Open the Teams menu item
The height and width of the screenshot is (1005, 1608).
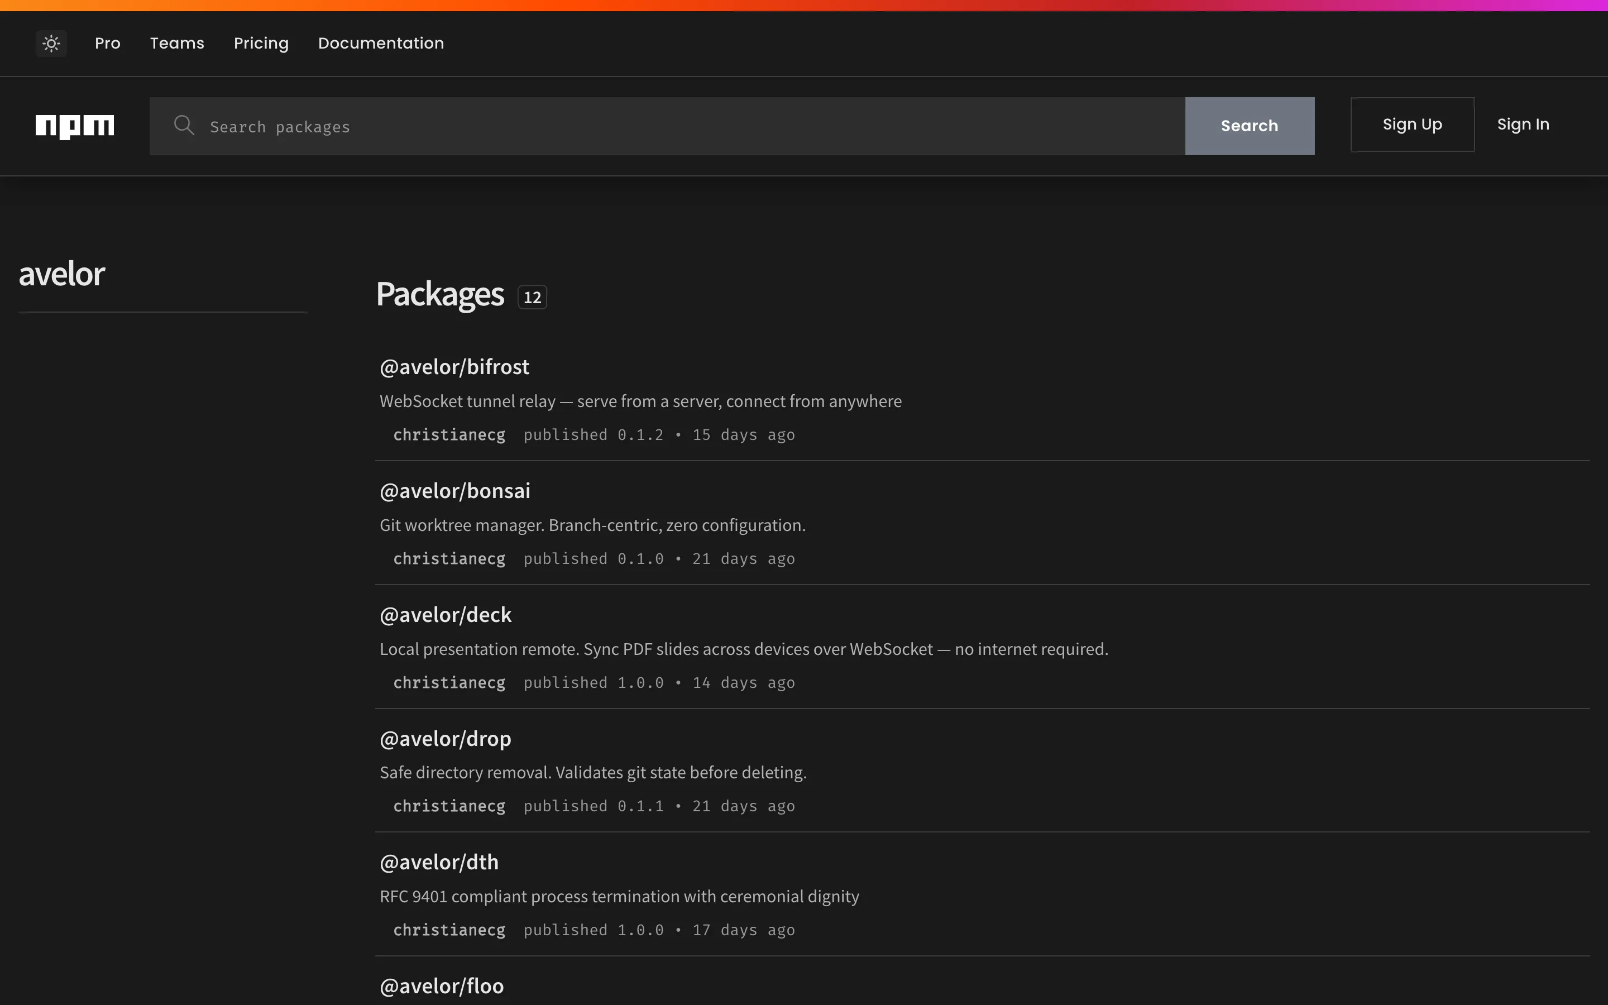[x=177, y=43]
